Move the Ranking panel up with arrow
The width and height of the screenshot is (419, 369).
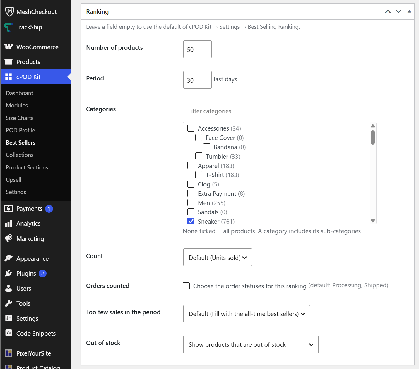pyautogui.click(x=388, y=12)
